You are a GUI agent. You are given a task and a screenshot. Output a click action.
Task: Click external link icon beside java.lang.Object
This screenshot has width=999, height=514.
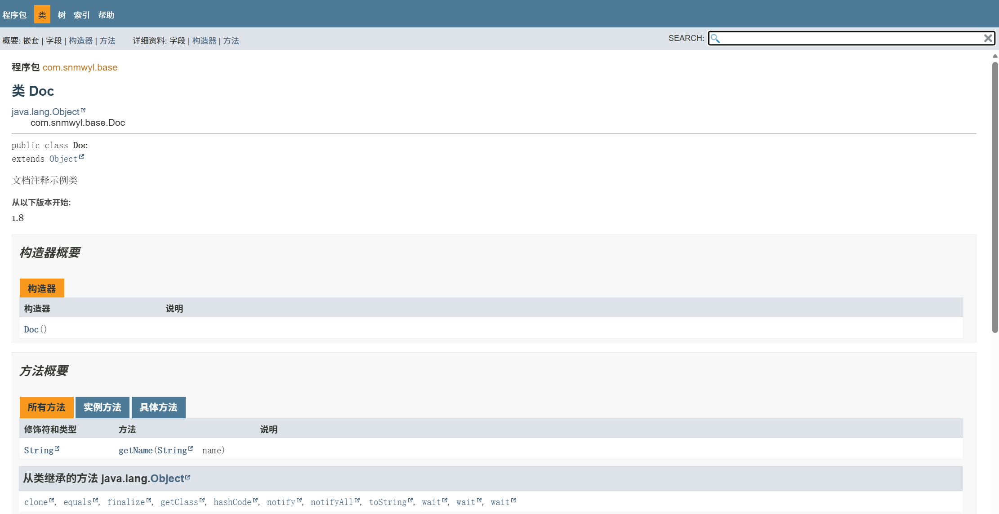click(83, 110)
